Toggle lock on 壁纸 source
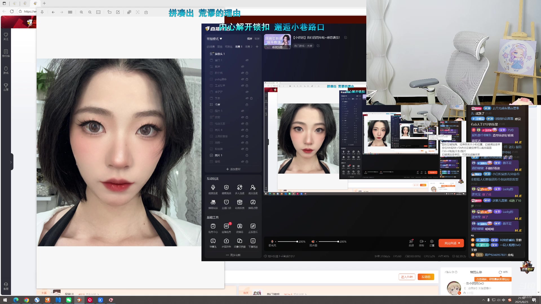Viewport: 541px width, 304px height. tap(247, 162)
